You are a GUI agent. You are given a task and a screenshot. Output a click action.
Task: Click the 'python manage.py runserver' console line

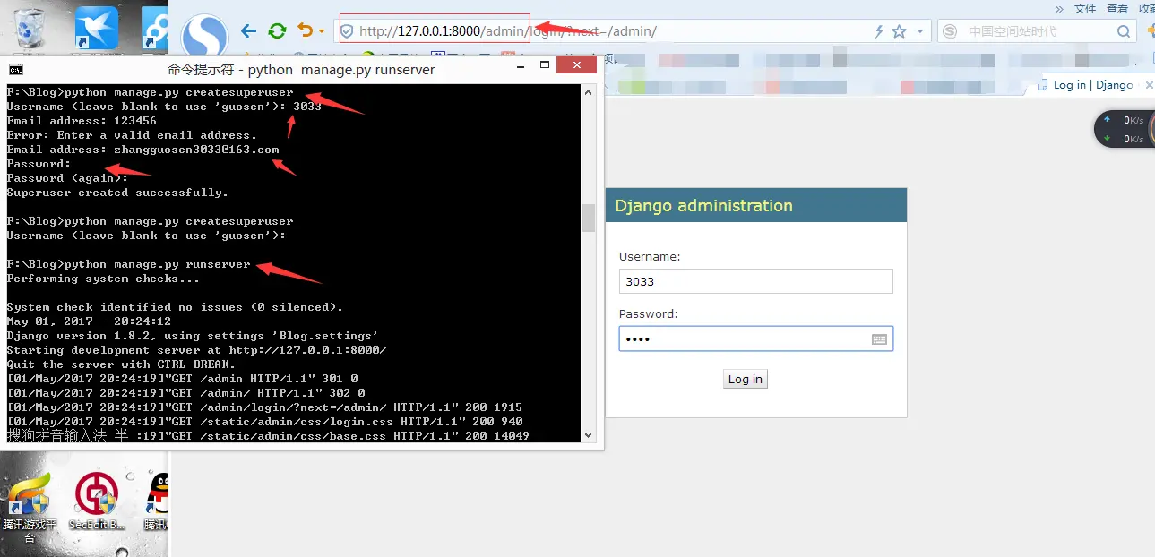tap(129, 264)
